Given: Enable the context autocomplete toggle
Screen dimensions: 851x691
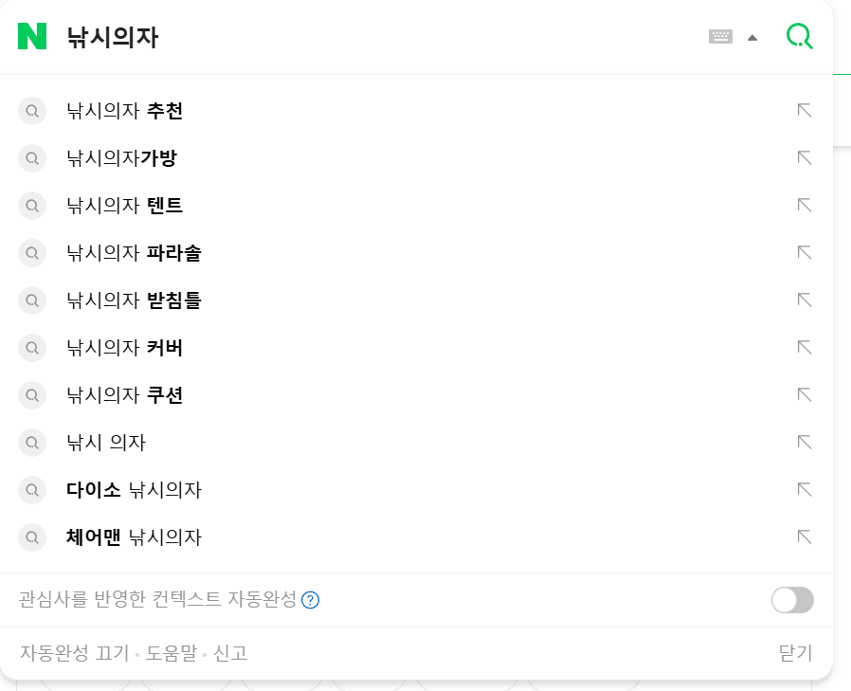Looking at the screenshot, I should [792, 600].
